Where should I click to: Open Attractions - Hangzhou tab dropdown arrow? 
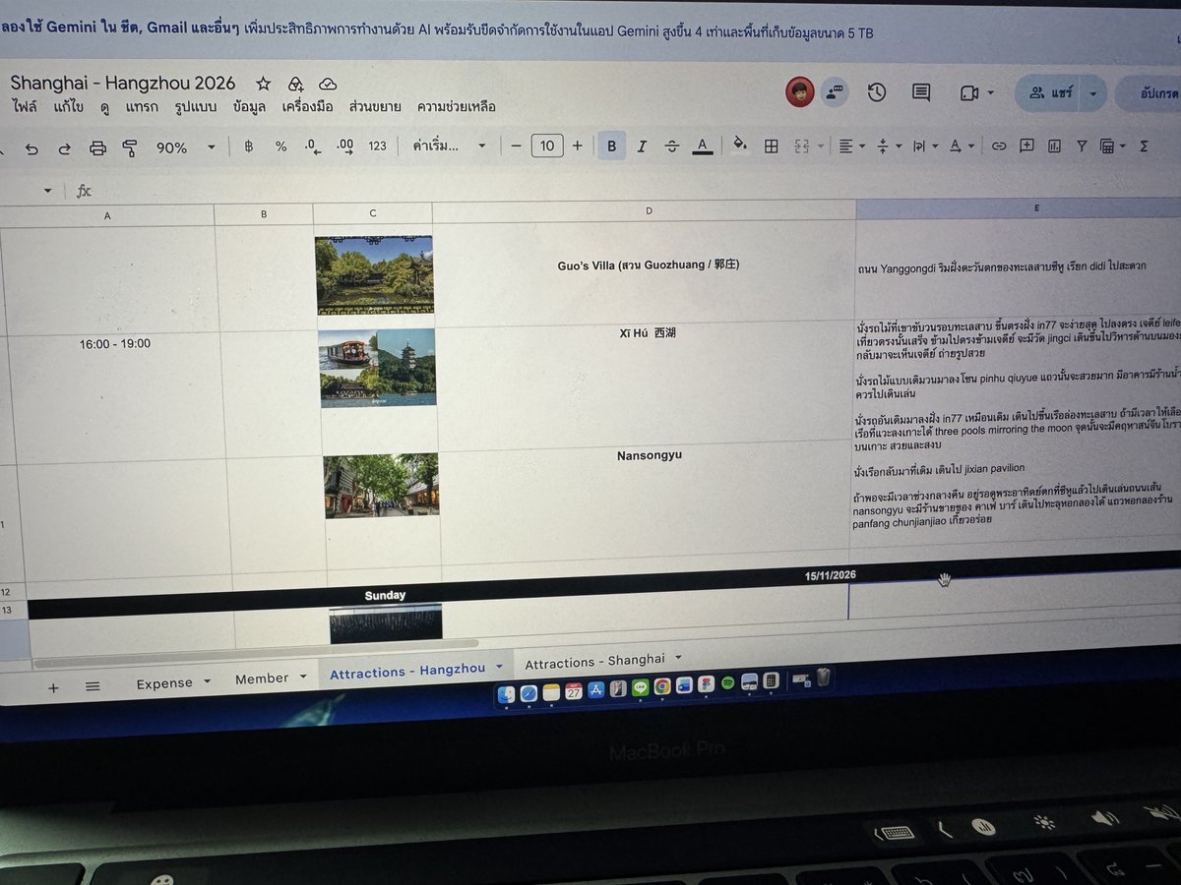point(499,667)
